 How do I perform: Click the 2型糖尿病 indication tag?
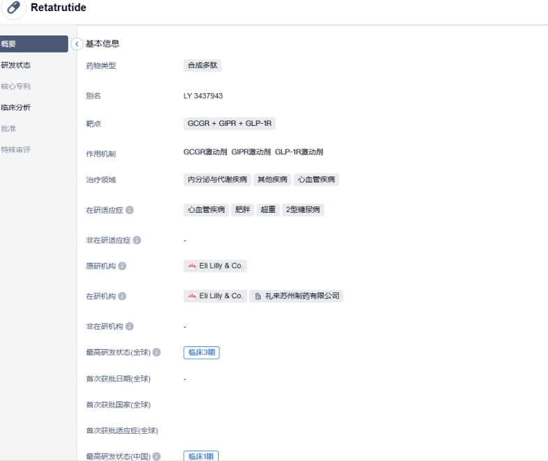(303, 209)
